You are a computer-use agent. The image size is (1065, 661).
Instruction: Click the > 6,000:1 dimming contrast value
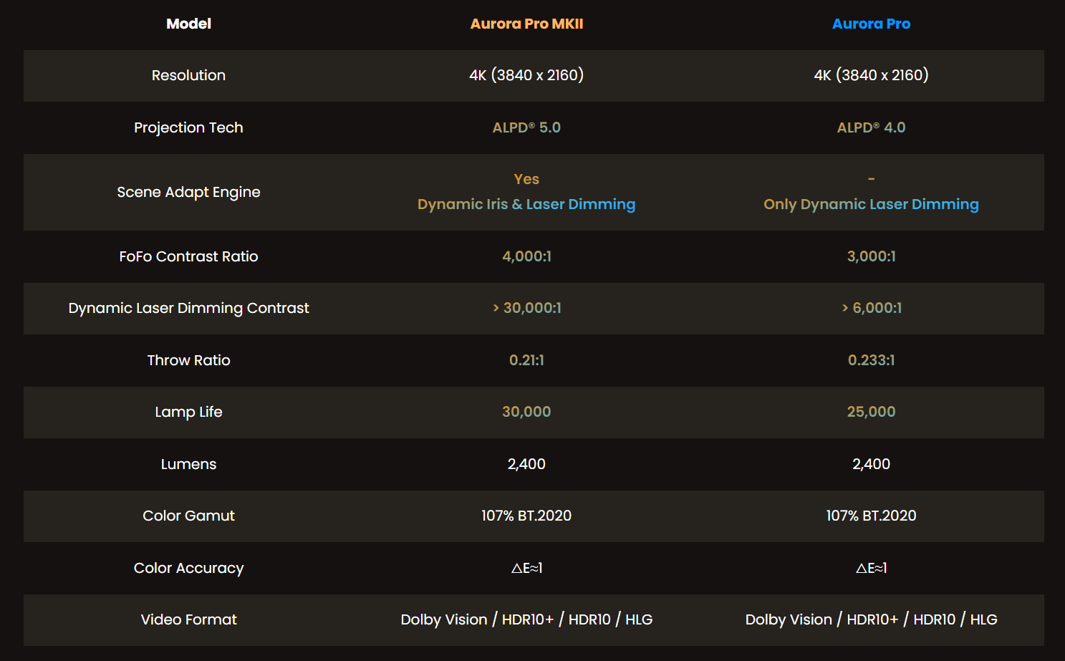pyautogui.click(x=871, y=308)
